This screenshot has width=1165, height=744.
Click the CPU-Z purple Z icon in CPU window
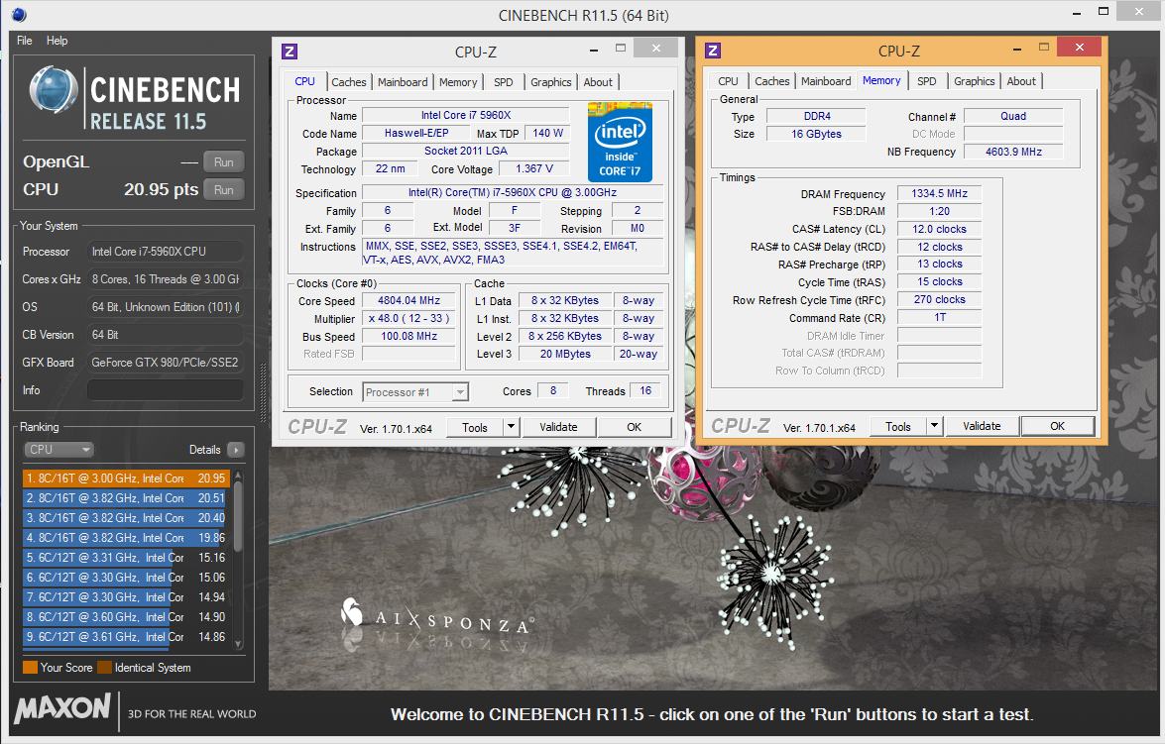[290, 51]
